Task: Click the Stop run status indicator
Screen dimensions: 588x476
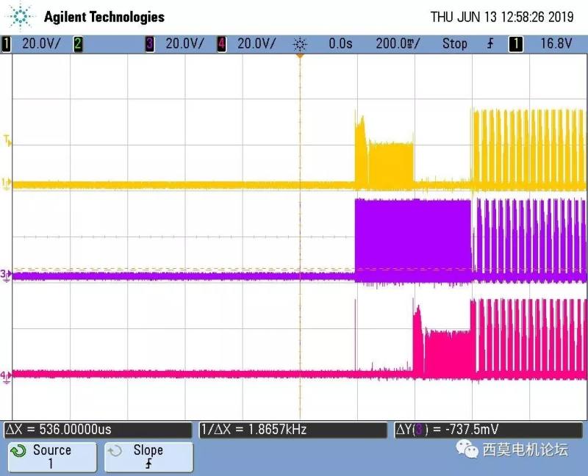Action: pyautogui.click(x=454, y=44)
